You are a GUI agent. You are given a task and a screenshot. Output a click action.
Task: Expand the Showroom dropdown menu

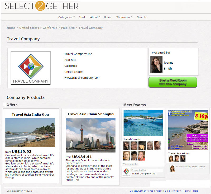click(124, 17)
